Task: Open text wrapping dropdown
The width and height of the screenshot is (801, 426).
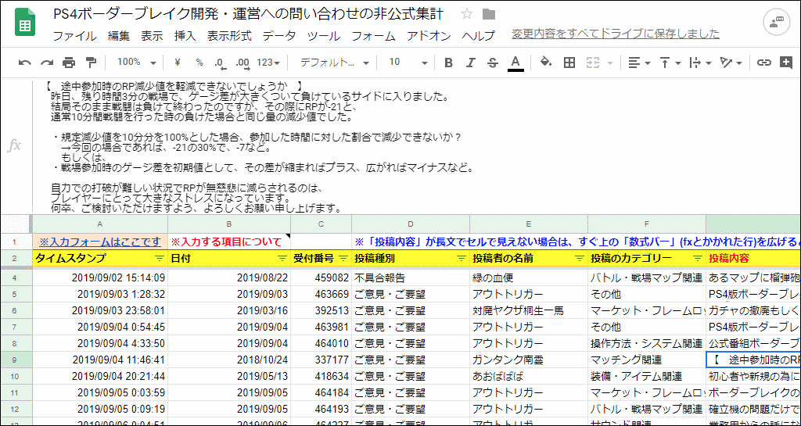Action: [700, 63]
